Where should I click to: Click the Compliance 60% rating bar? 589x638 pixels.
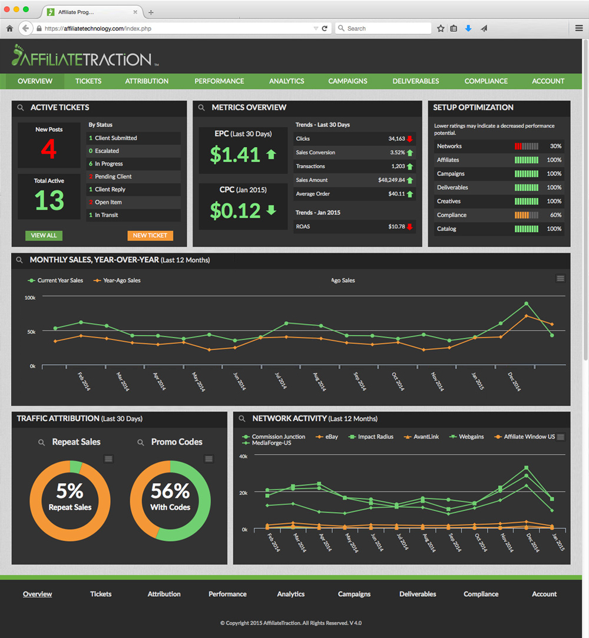[527, 215]
